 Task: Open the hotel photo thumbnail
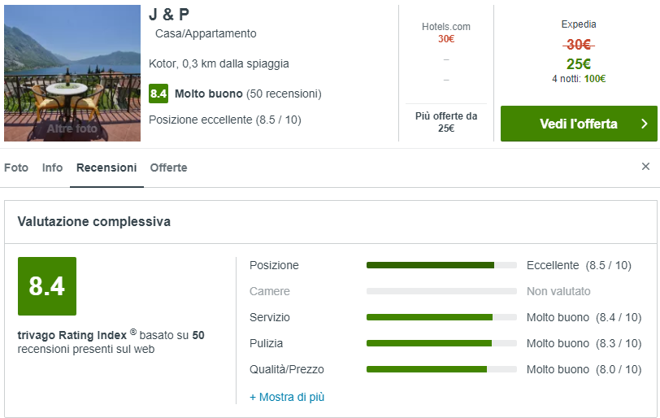pyautogui.click(x=72, y=73)
